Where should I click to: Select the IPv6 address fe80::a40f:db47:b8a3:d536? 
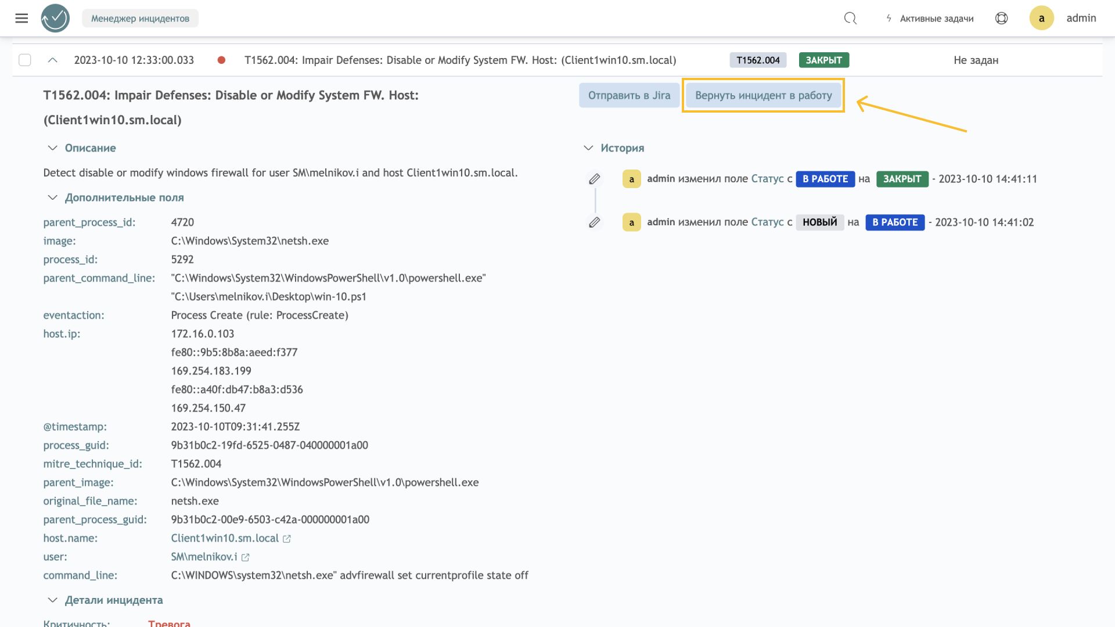(x=237, y=390)
